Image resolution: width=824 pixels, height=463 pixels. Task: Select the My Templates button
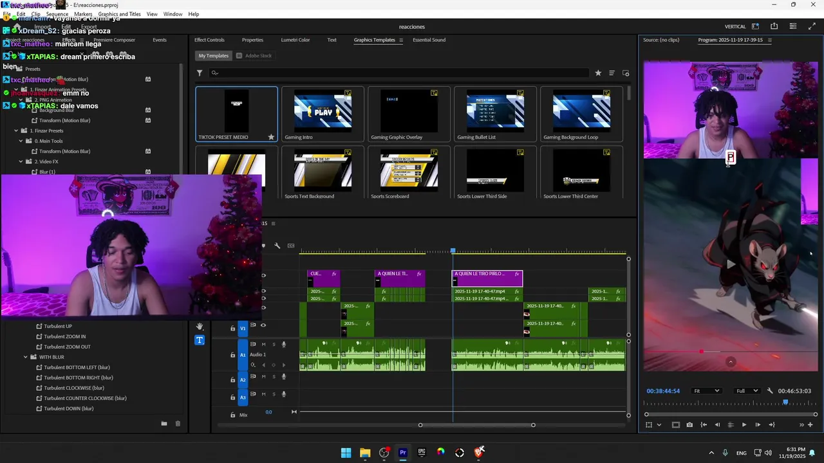click(213, 56)
